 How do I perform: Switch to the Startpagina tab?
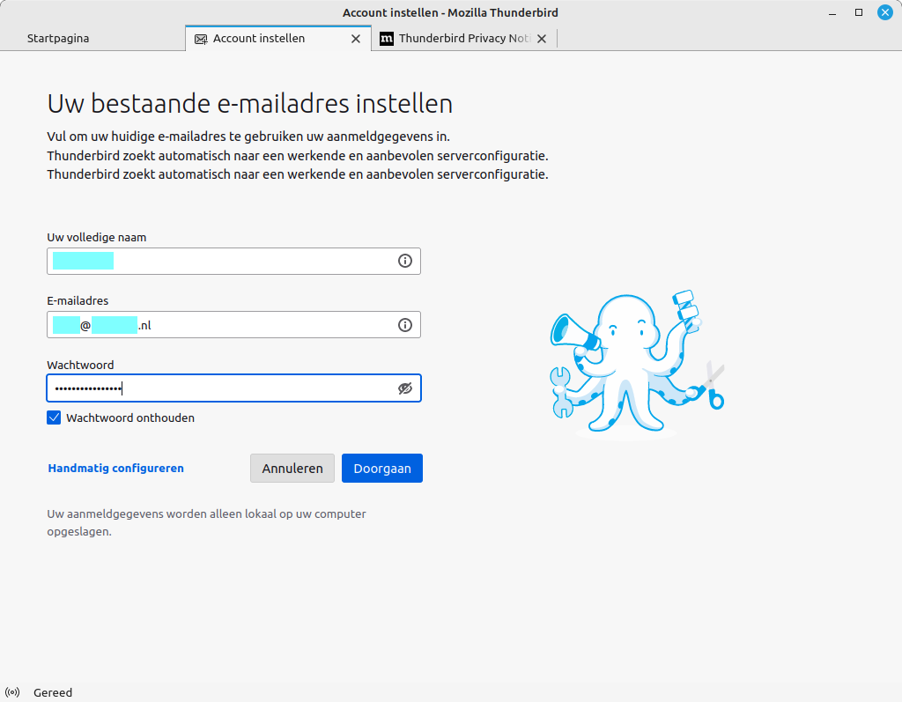[x=57, y=38]
